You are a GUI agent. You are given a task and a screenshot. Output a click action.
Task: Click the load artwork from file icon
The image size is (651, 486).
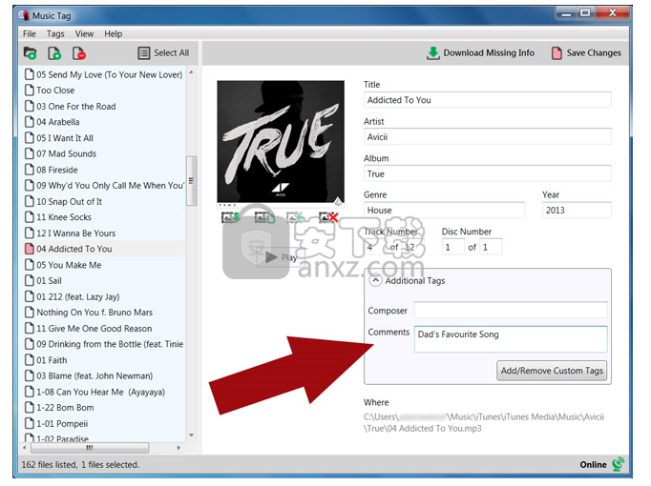tap(264, 217)
